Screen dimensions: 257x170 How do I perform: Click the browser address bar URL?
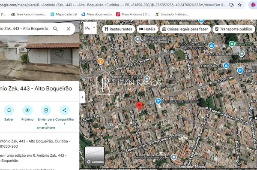click(x=113, y=5)
